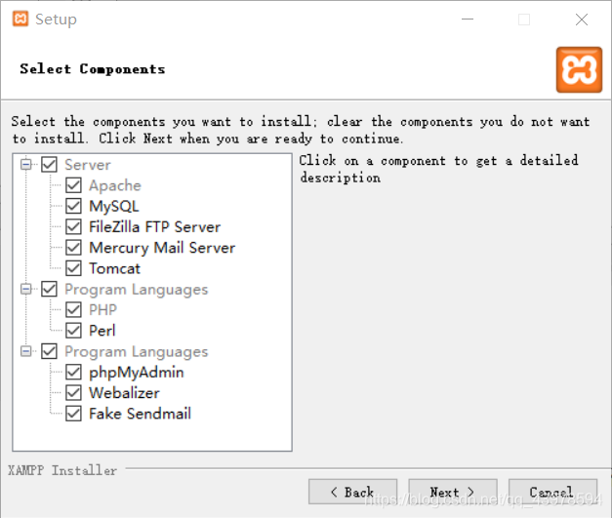Uncheck the Webalizer component

(x=73, y=393)
